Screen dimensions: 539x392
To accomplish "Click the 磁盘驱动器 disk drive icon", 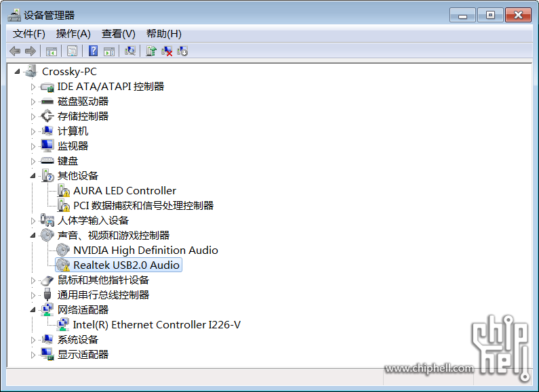I will 47,102.
